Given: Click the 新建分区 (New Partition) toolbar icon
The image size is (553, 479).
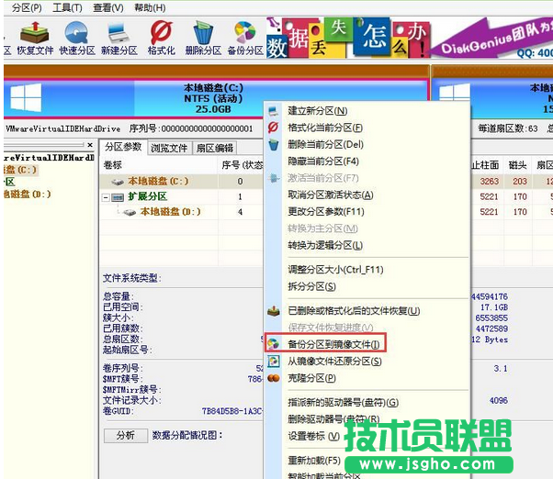Looking at the screenshot, I should coord(118,38).
